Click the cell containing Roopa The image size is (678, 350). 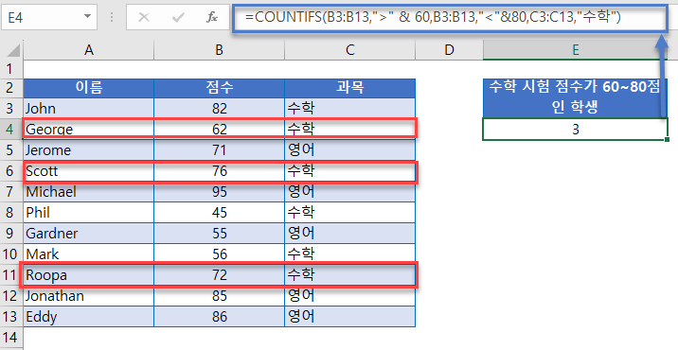[x=89, y=275]
